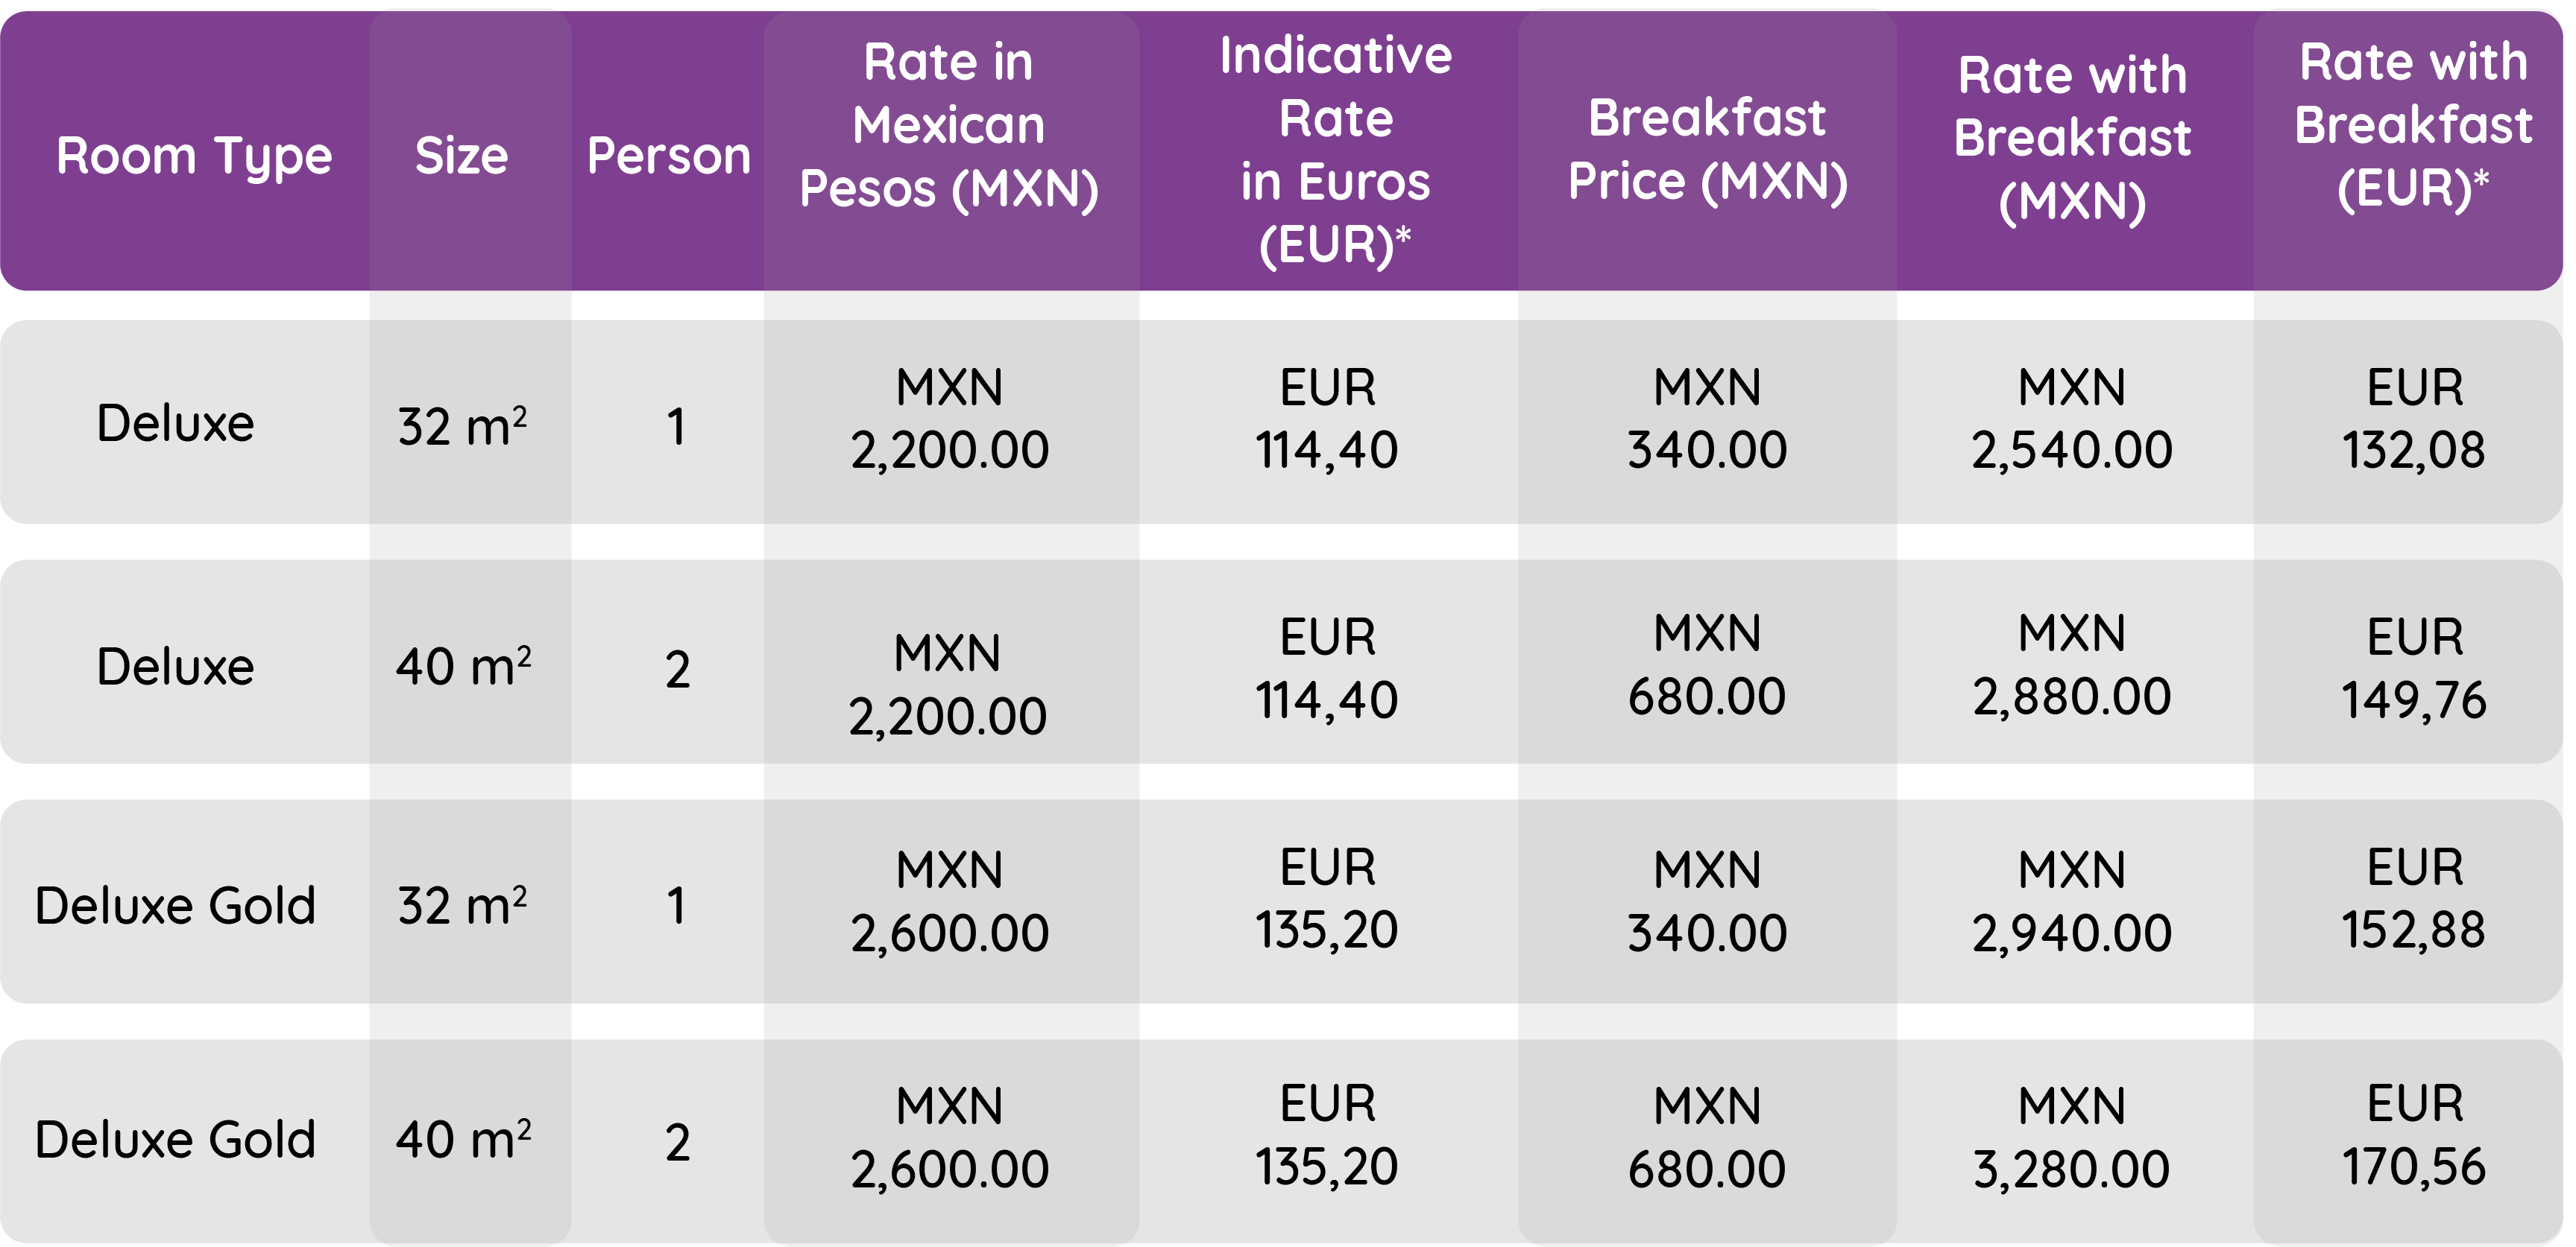Click the Indicative Rate in Euros header
This screenshot has width=2576, height=1247.
(1335, 150)
